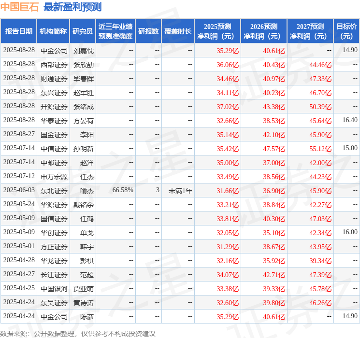This screenshot has height=338, width=360.
Task: Select the 研报数 column header
Action: [x=148, y=31]
